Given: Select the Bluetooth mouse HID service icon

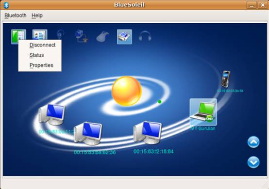Looking at the screenshot, I should [x=102, y=37].
